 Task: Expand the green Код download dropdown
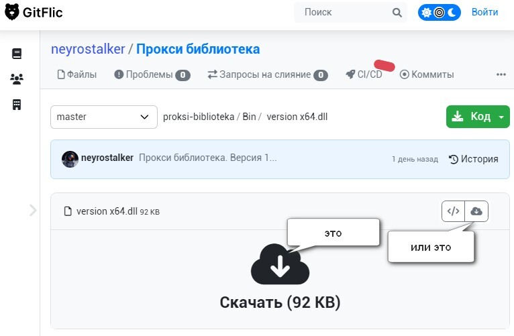coord(501,117)
